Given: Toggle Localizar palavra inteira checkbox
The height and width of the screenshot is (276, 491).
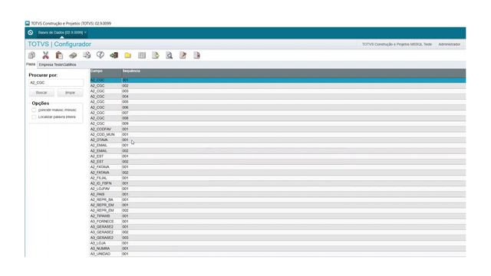Looking at the screenshot, I should (34, 117).
